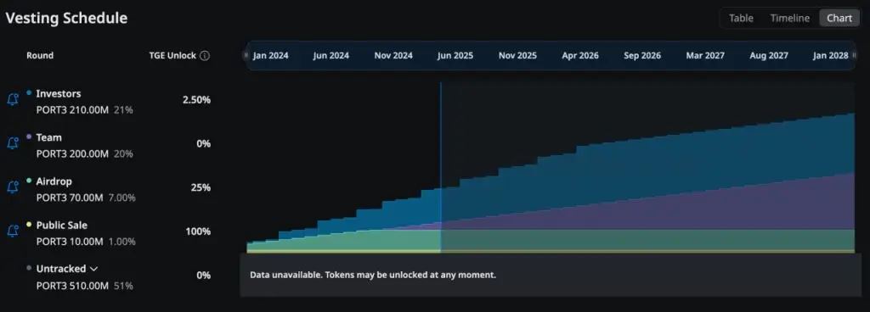Click the Team purple color dot
Image resolution: width=870 pixels, height=312 pixels.
click(x=29, y=136)
